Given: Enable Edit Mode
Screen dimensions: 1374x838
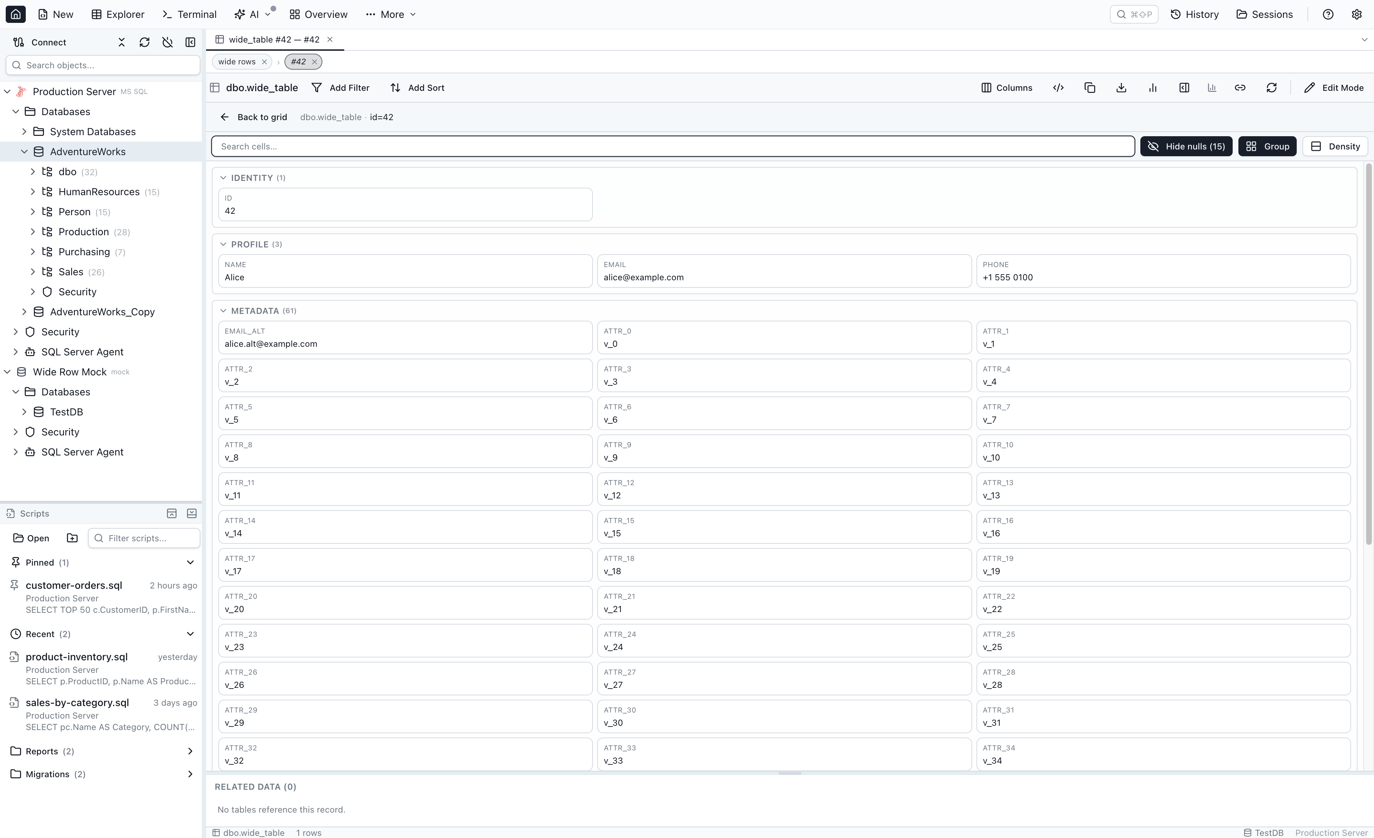Looking at the screenshot, I should tap(1334, 88).
